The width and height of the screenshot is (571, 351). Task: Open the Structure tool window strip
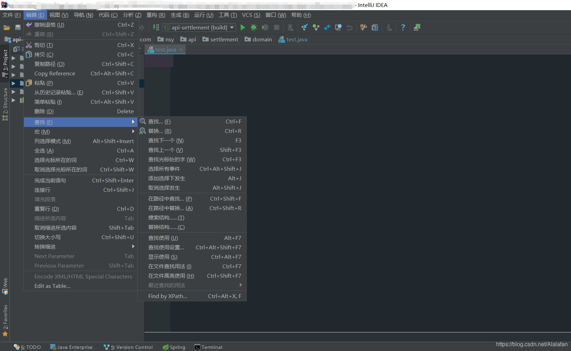click(x=5, y=104)
